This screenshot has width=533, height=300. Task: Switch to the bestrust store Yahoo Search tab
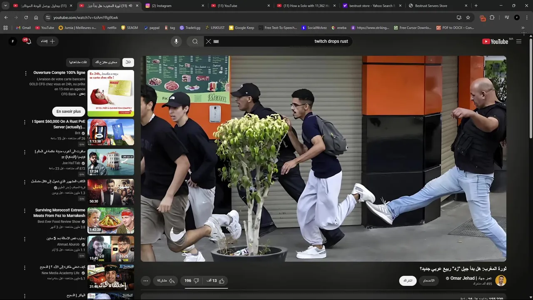(x=372, y=6)
